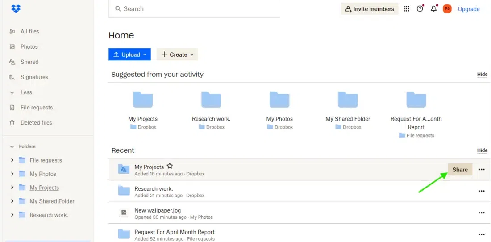This screenshot has width=491, height=242.
Task: Open the Create dropdown
Action: click(177, 54)
